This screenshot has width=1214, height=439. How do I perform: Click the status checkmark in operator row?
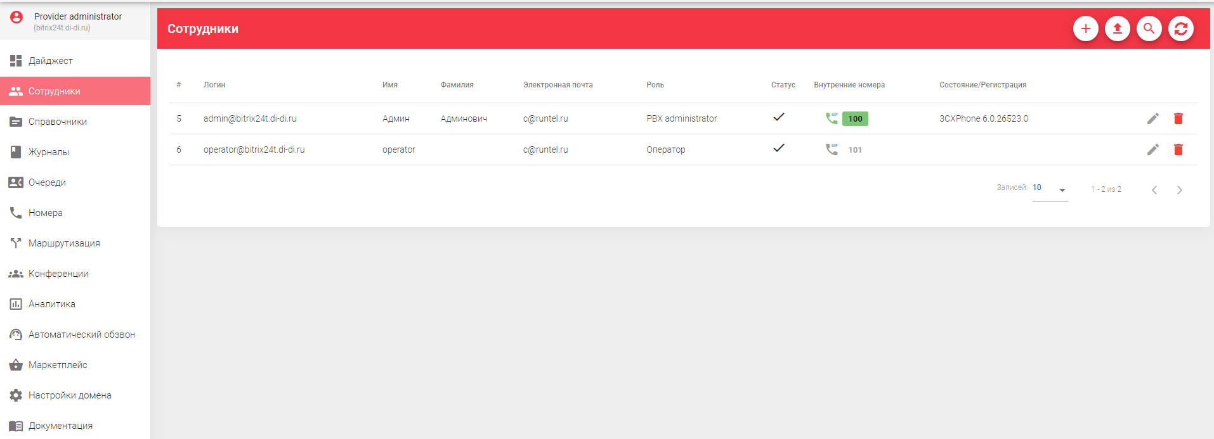(779, 148)
